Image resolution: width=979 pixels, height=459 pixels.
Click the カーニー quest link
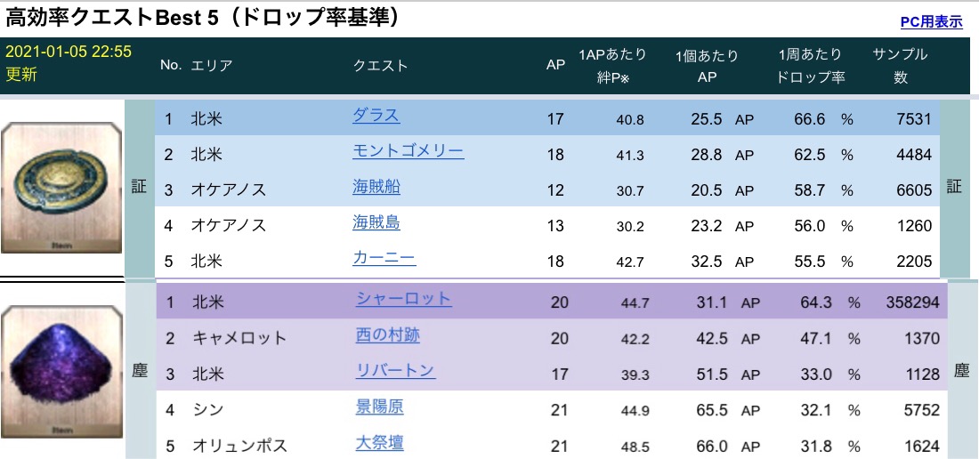point(384,260)
